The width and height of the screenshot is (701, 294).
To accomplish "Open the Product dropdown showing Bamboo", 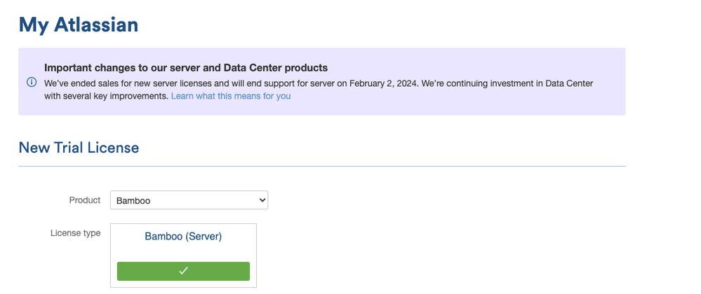I will click(189, 201).
